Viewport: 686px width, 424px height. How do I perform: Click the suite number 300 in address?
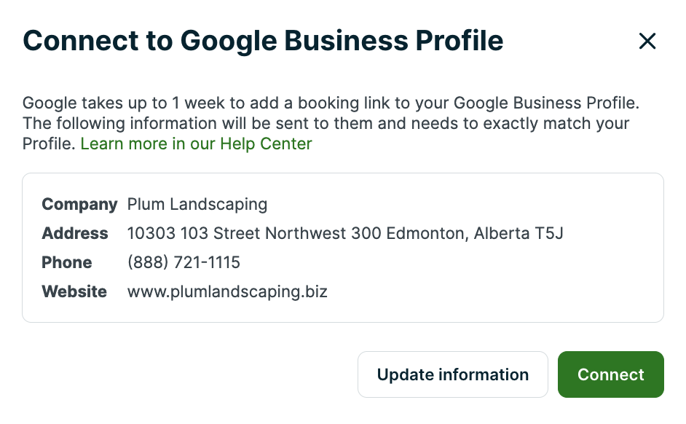[x=366, y=234]
